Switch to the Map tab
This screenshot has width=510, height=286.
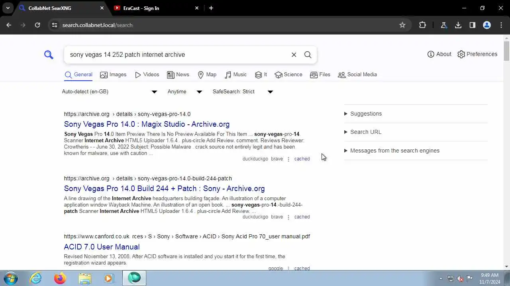pyautogui.click(x=207, y=75)
